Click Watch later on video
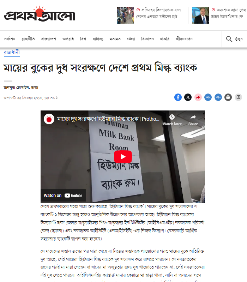 (x=172, y=120)
